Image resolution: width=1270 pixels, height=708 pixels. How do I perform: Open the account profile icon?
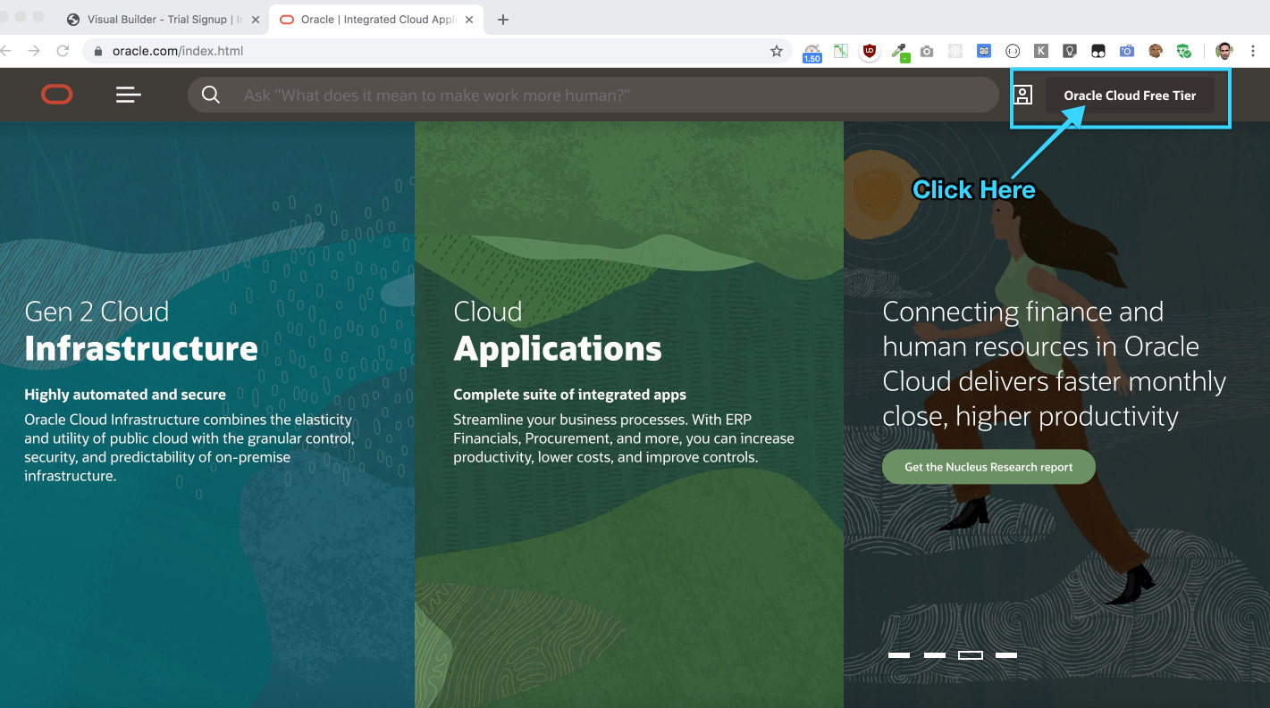[x=1023, y=95]
